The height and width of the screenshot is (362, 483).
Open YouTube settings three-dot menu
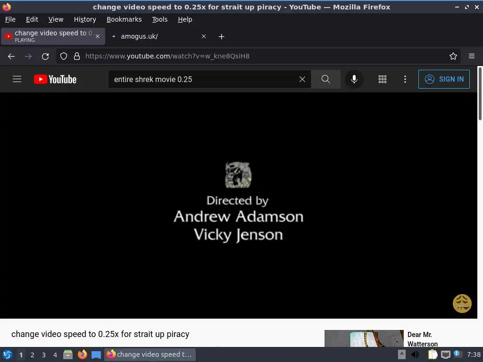click(405, 79)
